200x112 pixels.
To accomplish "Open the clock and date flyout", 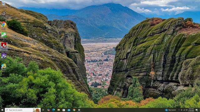I will 191,110.
